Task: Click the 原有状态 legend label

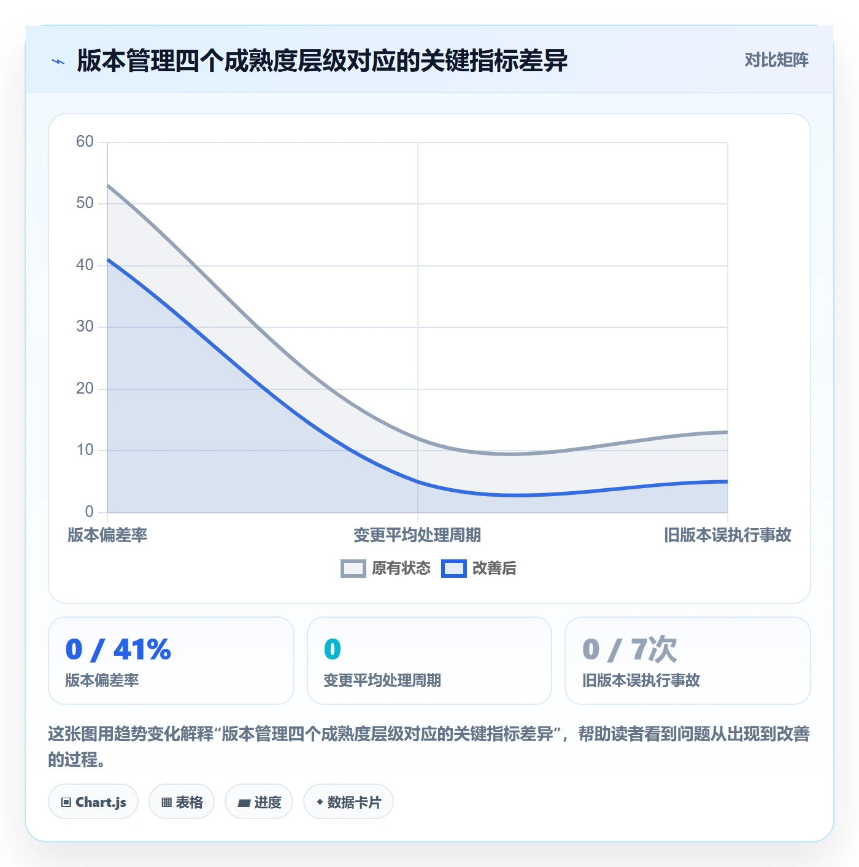Action: (x=401, y=569)
